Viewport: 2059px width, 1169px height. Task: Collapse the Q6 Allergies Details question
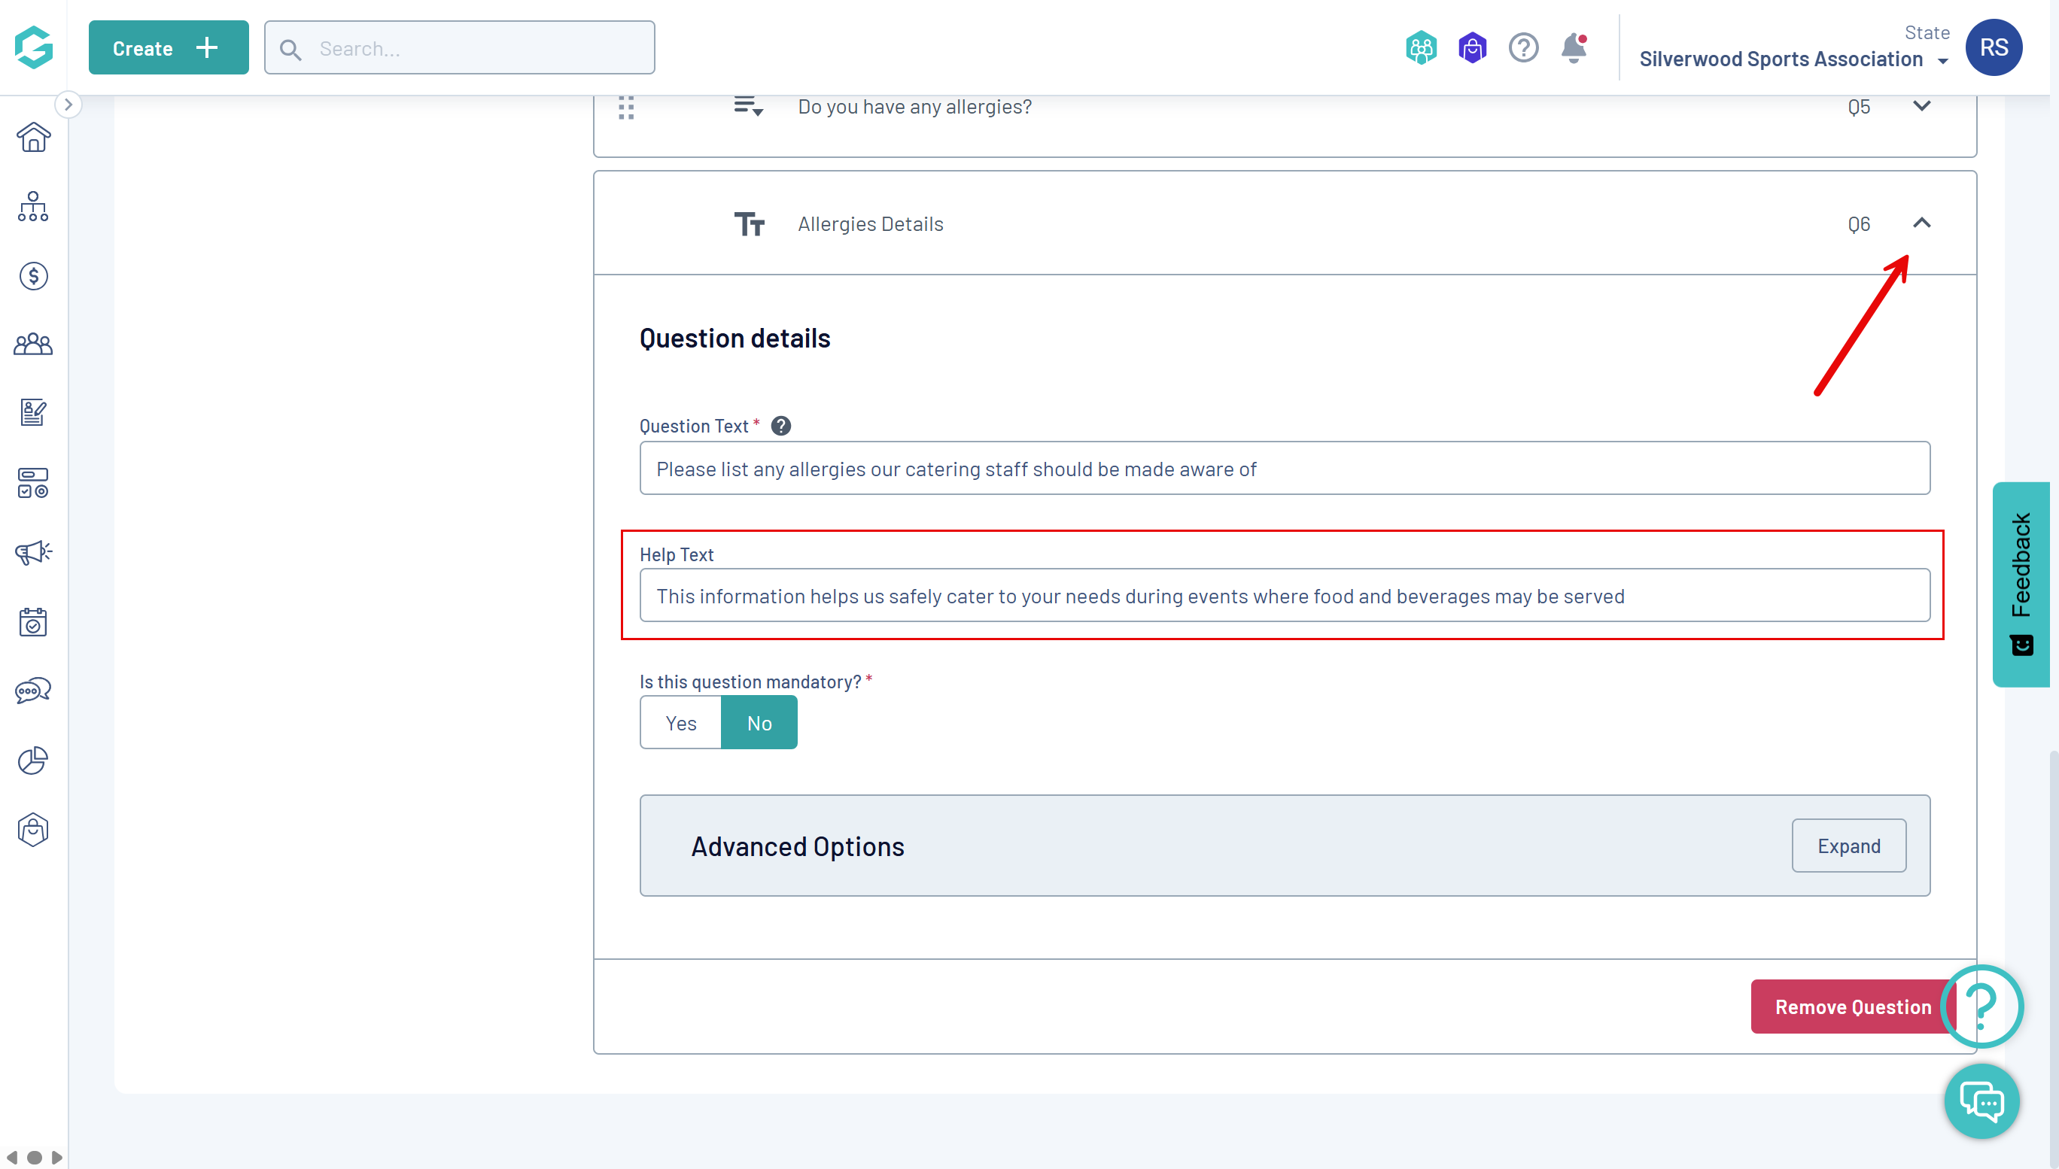point(1921,223)
